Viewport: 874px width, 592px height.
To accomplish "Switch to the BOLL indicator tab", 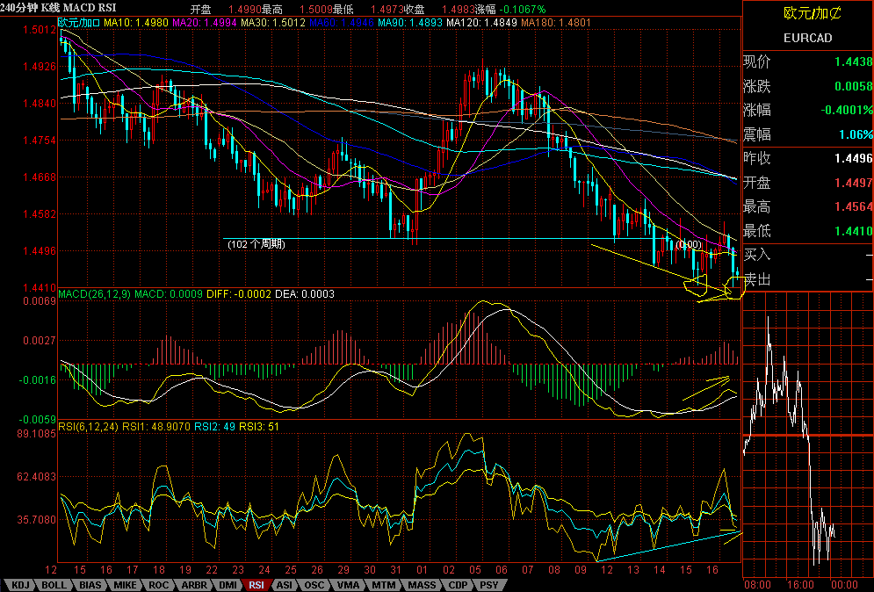I will click(54, 585).
